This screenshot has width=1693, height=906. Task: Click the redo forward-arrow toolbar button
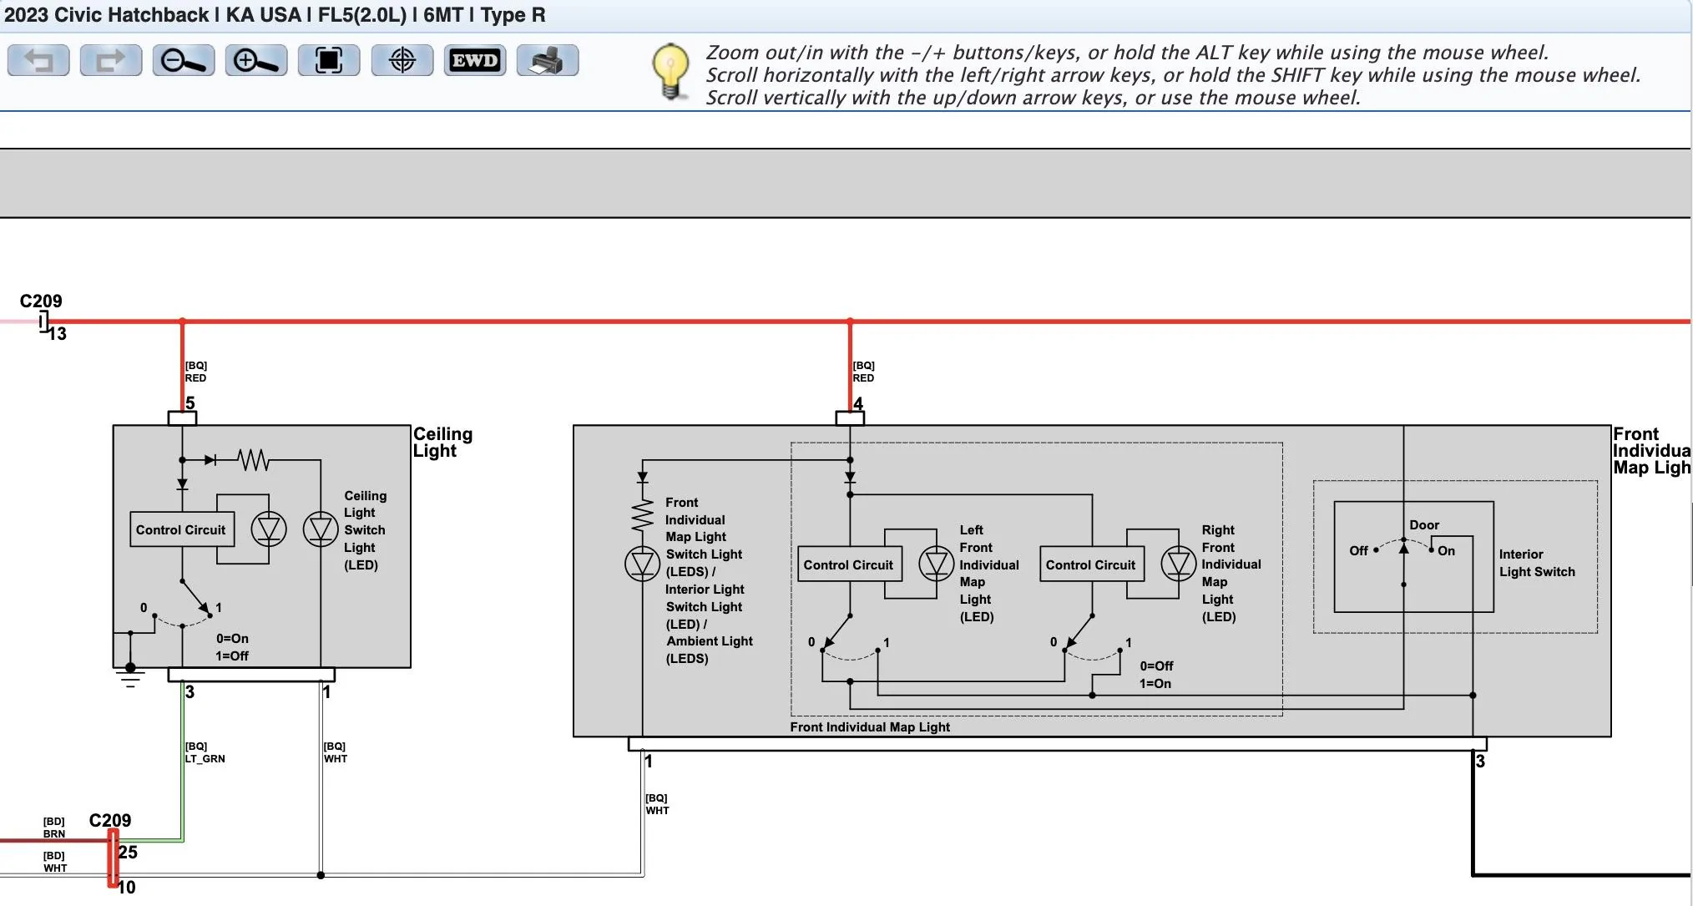111,61
